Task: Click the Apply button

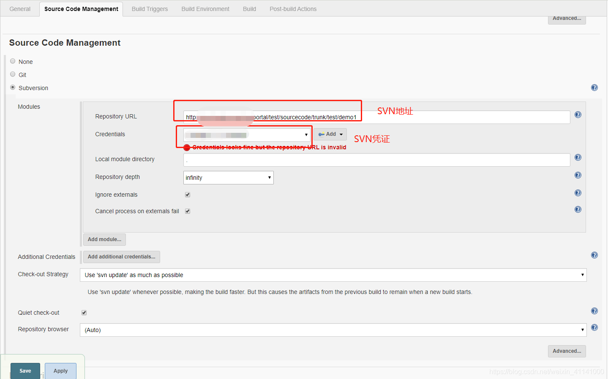Action: (x=60, y=371)
